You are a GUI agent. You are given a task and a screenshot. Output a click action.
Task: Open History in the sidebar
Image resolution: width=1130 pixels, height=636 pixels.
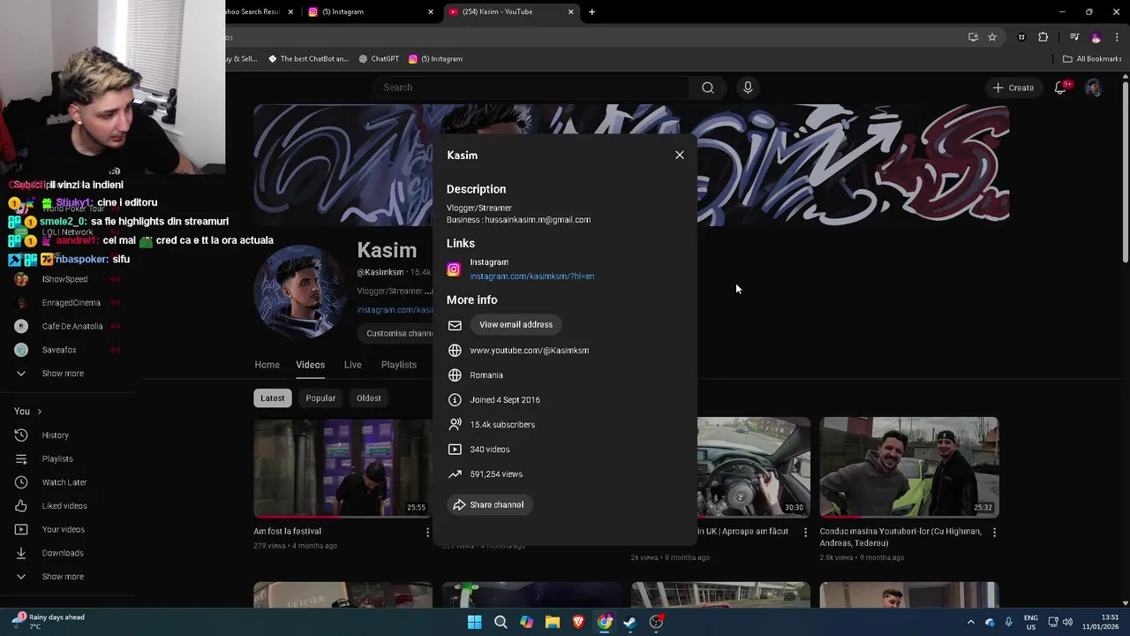pos(55,435)
